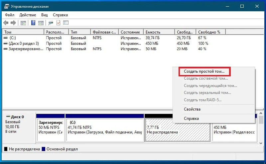Open help with the blue question mark icon

pyautogui.click(x=33, y=23)
